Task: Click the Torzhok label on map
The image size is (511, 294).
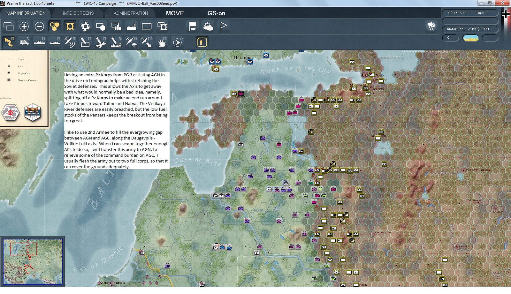Action: click(x=472, y=200)
